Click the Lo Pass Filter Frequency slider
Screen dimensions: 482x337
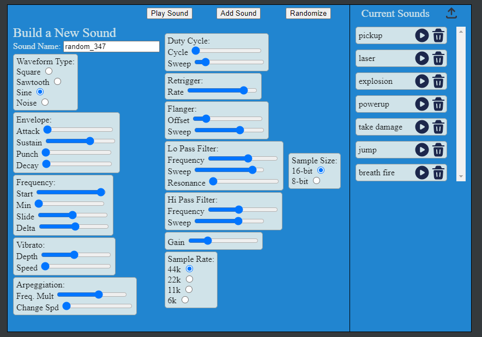coord(243,158)
